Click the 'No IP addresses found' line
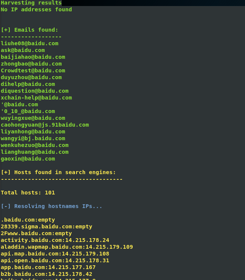Screen dimensions: 245x280 click(36, 9)
